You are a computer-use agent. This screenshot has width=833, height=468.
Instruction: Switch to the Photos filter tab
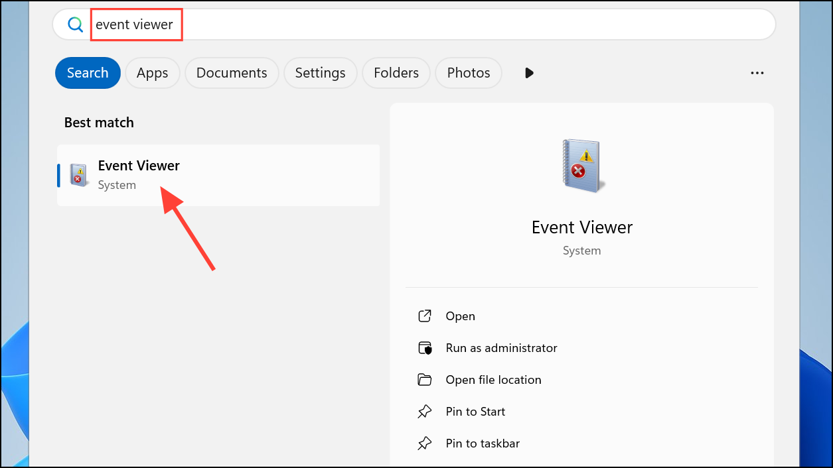point(469,73)
